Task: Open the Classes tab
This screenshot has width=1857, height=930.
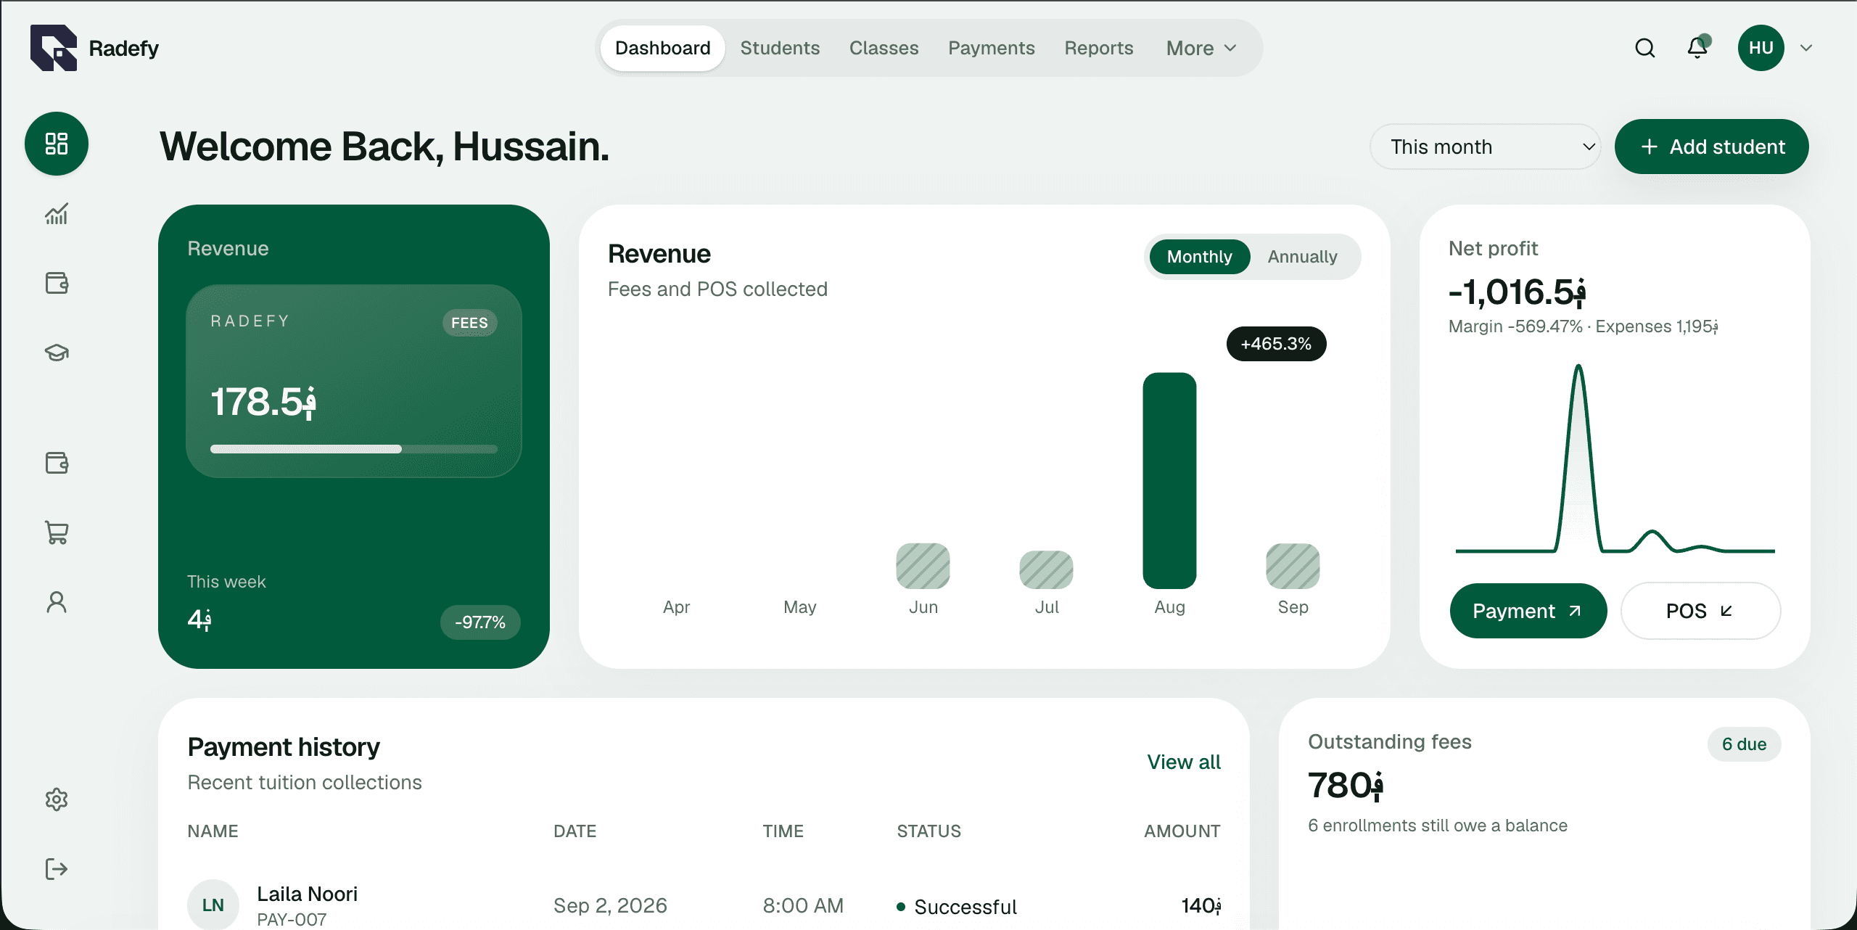Action: click(x=884, y=48)
